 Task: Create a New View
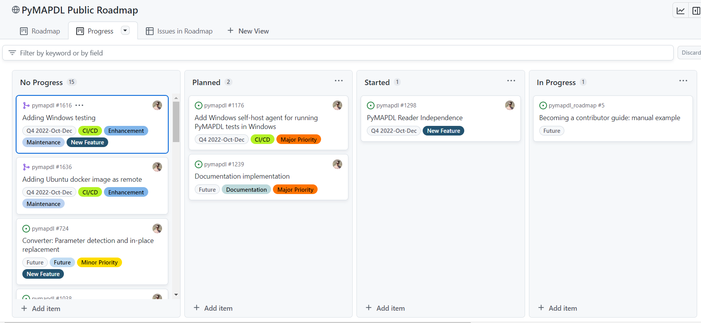click(248, 31)
